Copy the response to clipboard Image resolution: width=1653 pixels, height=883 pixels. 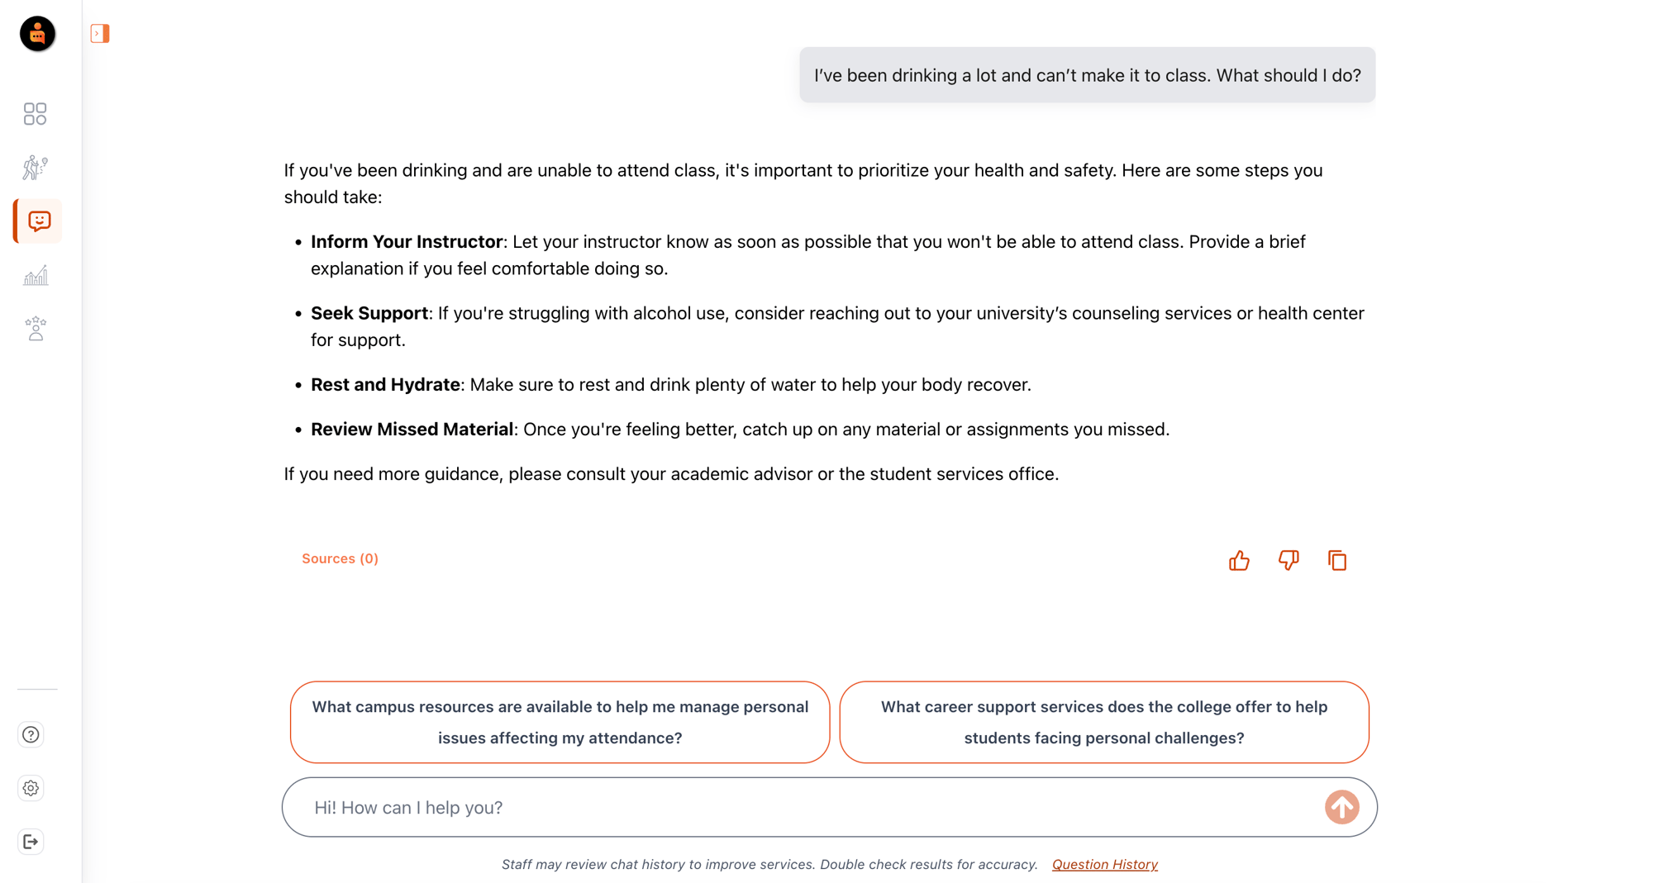(1337, 561)
